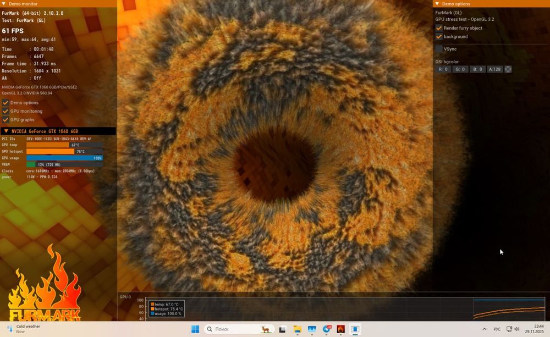Click the active blue window taskbar icon

(x=355, y=329)
